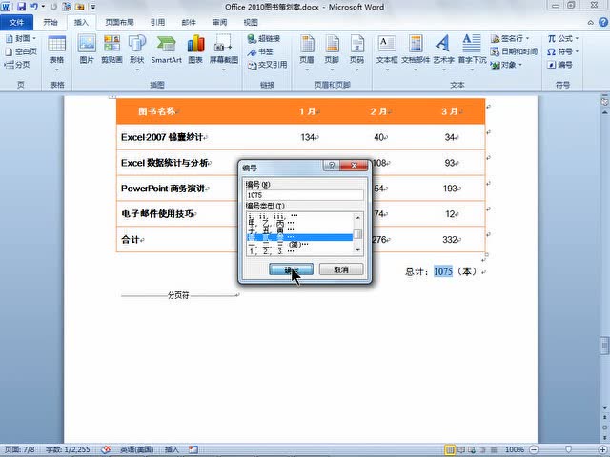The width and height of the screenshot is (610, 457).
Task: Click the page count 页面: 7/8 indicator
Action: [19, 449]
